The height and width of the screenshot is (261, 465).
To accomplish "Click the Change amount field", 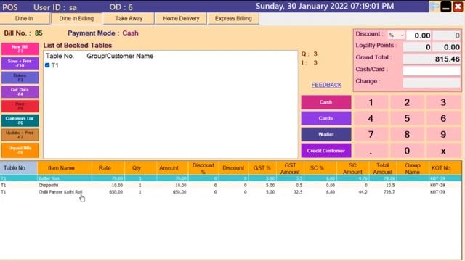I will pyautogui.click(x=432, y=82).
